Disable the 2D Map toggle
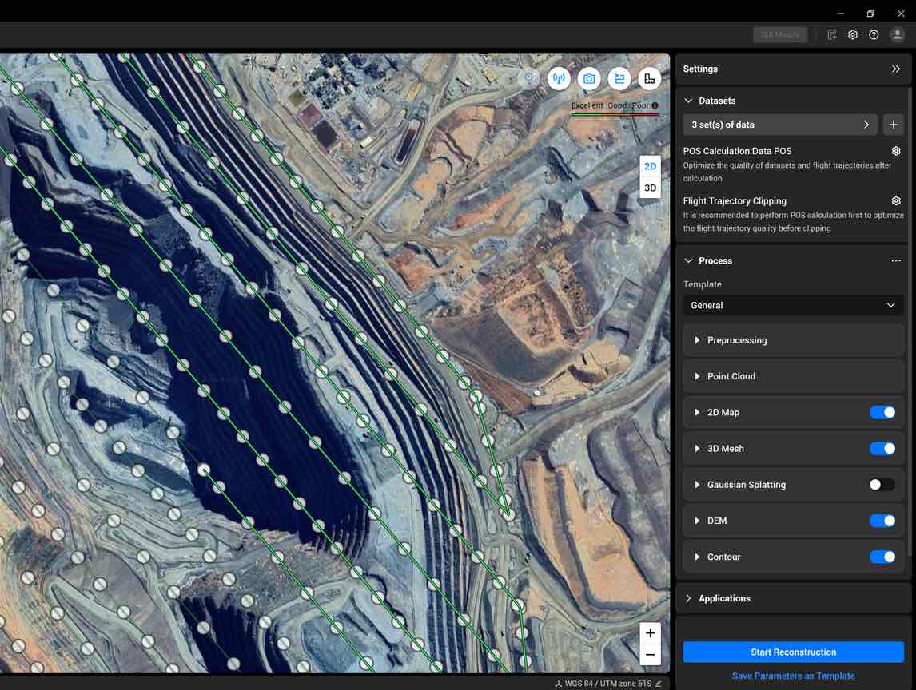 tap(882, 412)
